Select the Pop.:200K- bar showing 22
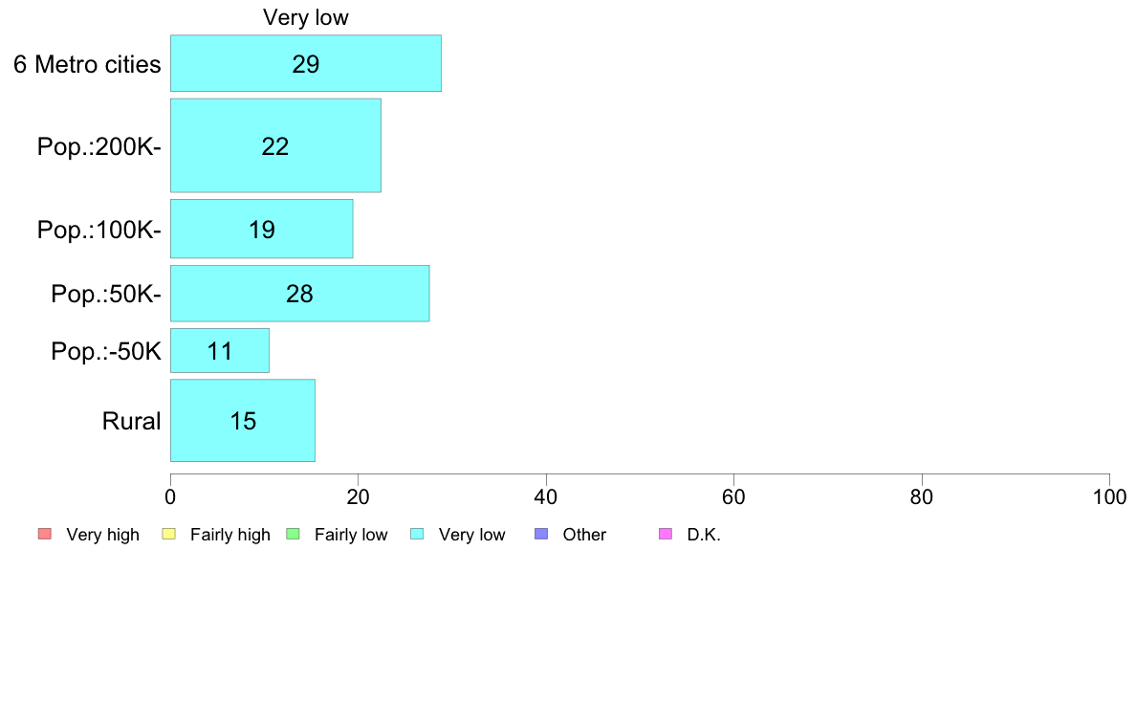1136x704 pixels. (275, 145)
